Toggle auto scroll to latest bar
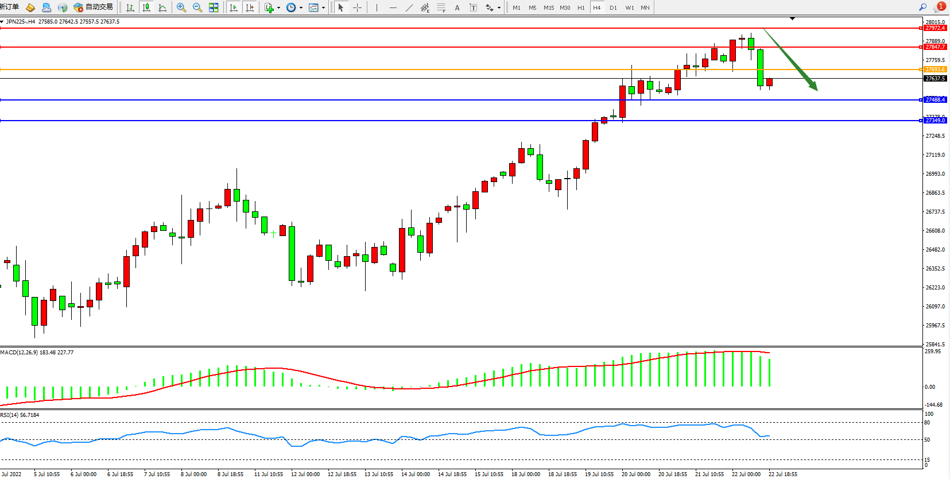The width and height of the screenshot is (950, 479). pos(234,7)
